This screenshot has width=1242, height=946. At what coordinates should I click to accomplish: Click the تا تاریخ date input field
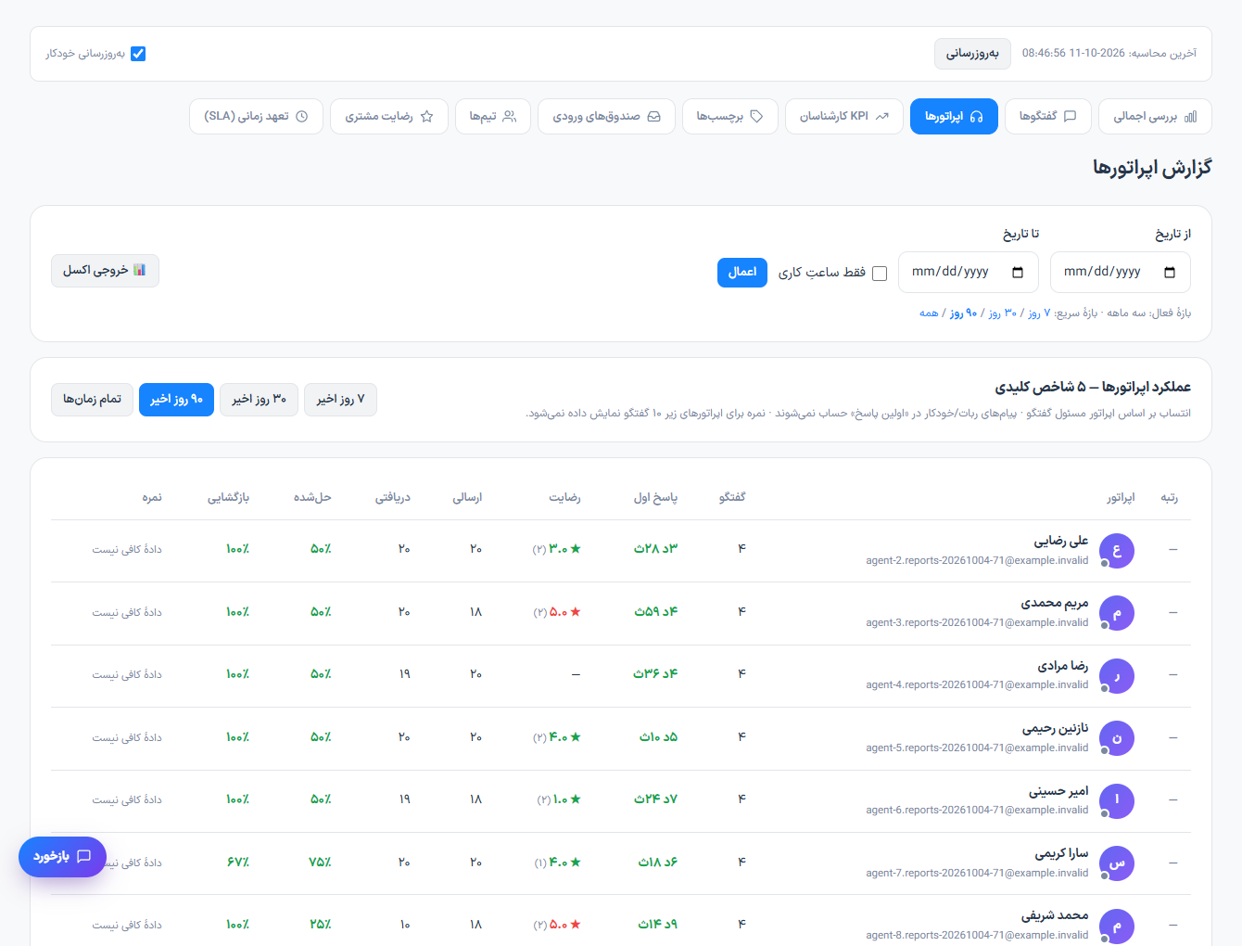click(969, 273)
